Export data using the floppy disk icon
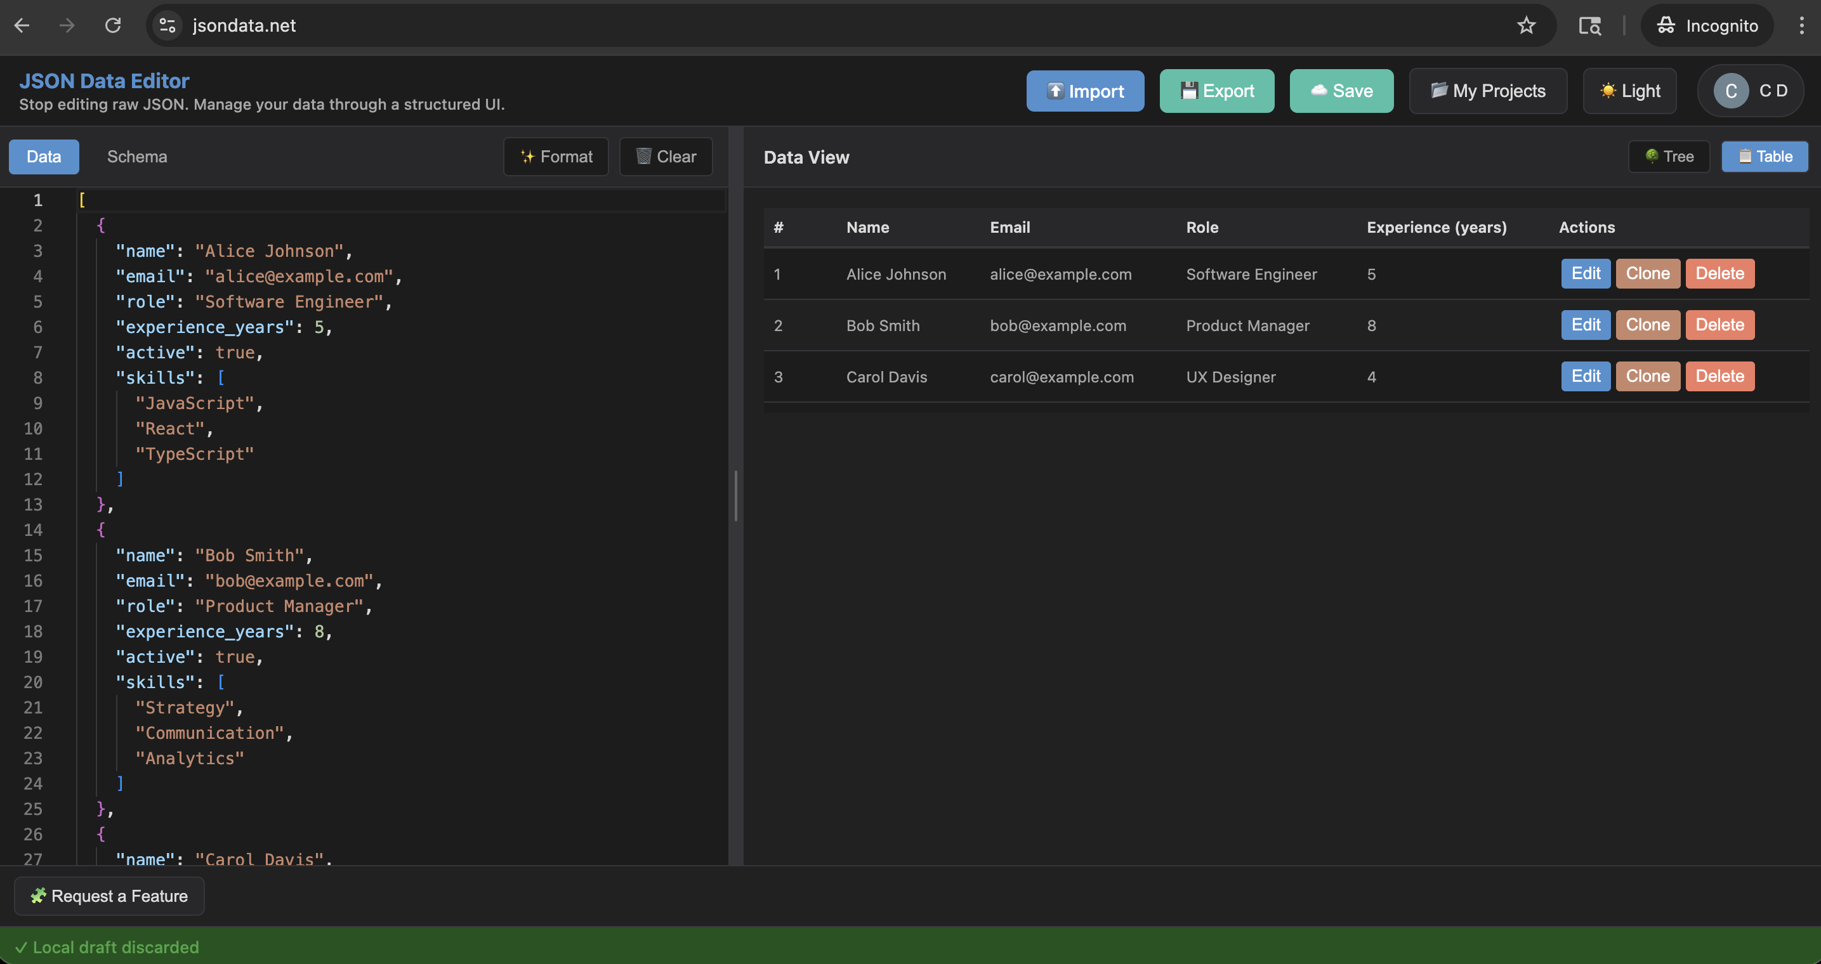 tap(1216, 91)
